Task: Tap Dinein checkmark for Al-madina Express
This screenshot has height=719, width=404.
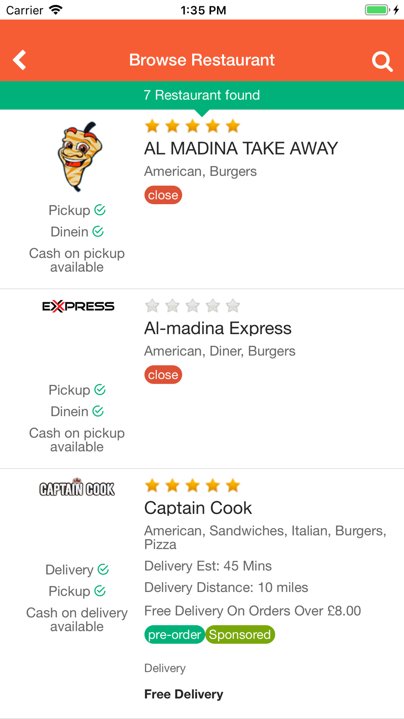Action: pos(98,411)
